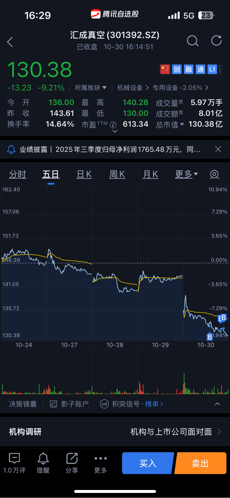This screenshot has width=230, height=498.
Task: Refresh the stock quote data
Action: [216, 41]
